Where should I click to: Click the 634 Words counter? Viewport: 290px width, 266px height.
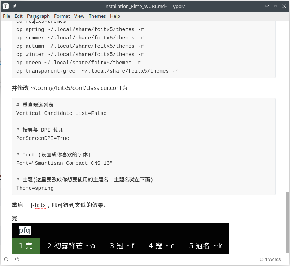click(270, 259)
